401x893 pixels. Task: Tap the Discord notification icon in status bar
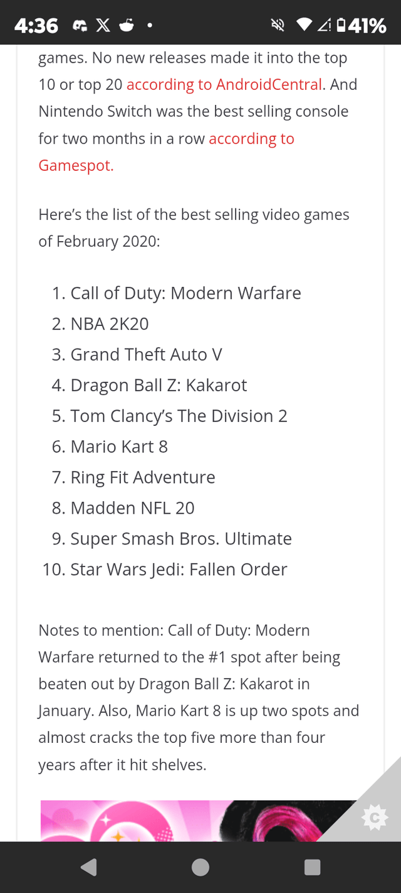80,25
